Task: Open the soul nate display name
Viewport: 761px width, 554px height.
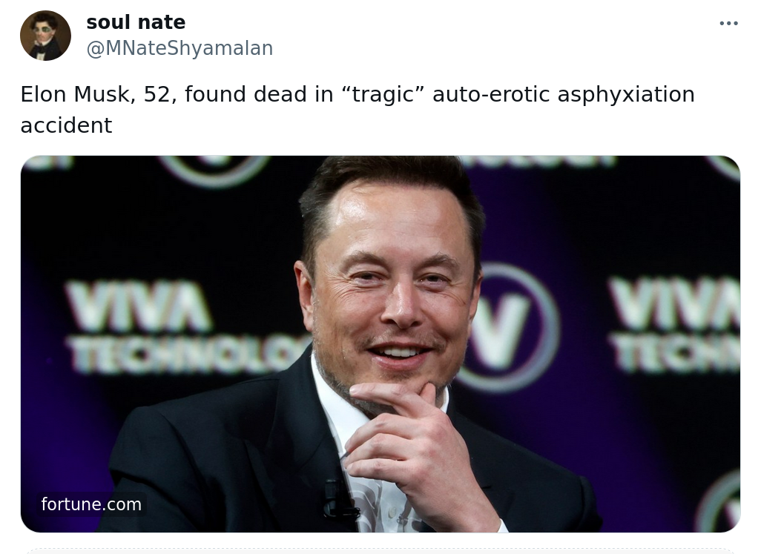Action: [x=136, y=22]
